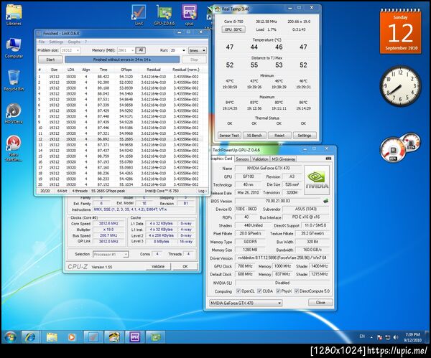The width and height of the screenshot is (431, 358).
Task: Open the LinX Settings menu
Action: (56, 42)
